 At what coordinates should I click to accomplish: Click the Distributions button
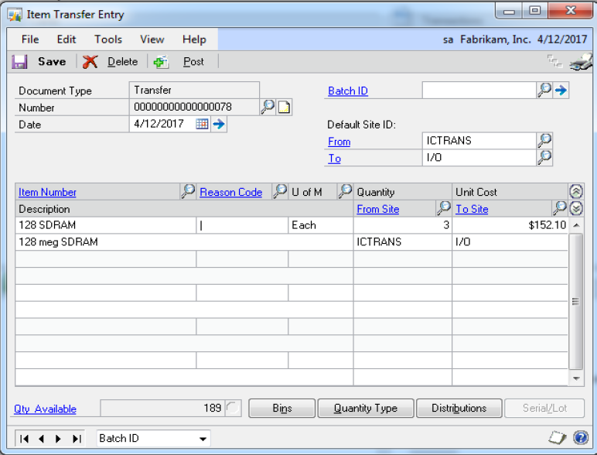click(x=459, y=408)
